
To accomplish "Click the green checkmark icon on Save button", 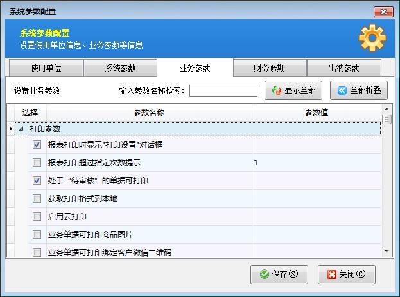I will [264, 275].
